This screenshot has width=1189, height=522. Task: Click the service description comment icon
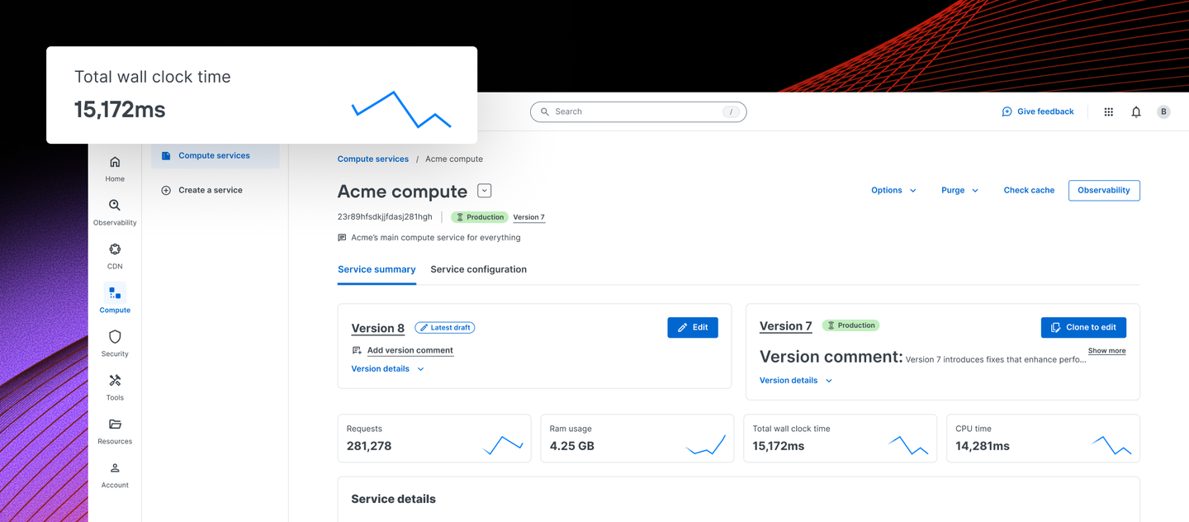pyautogui.click(x=342, y=238)
